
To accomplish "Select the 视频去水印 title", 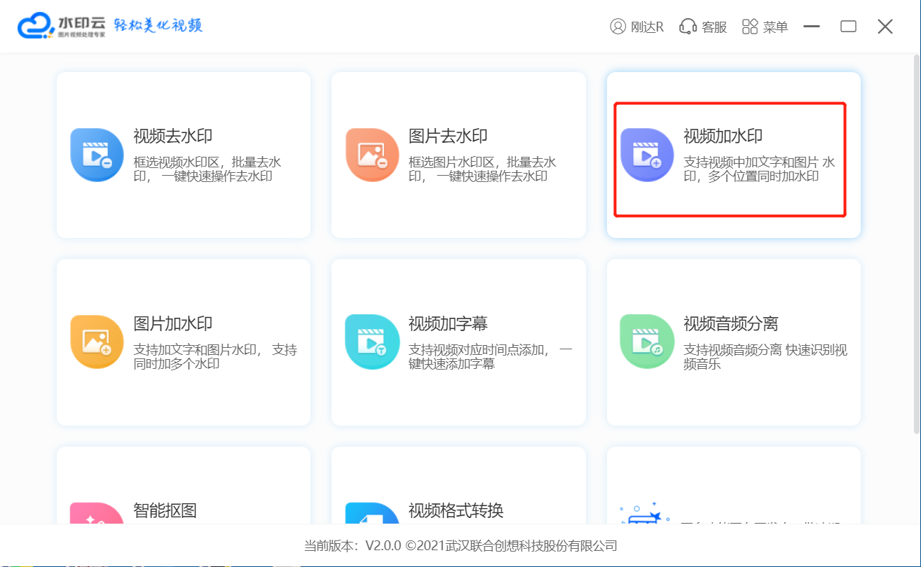I will pyautogui.click(x=173, y=136).
